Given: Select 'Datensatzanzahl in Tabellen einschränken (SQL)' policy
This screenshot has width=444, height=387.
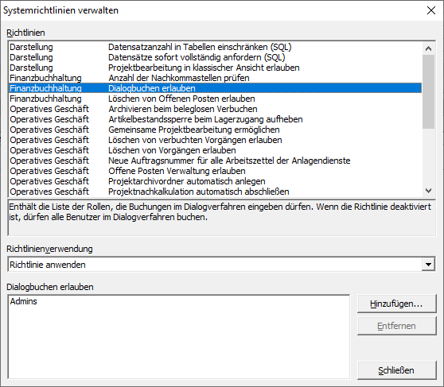Looking at the screenshot, I should [215, 47].
